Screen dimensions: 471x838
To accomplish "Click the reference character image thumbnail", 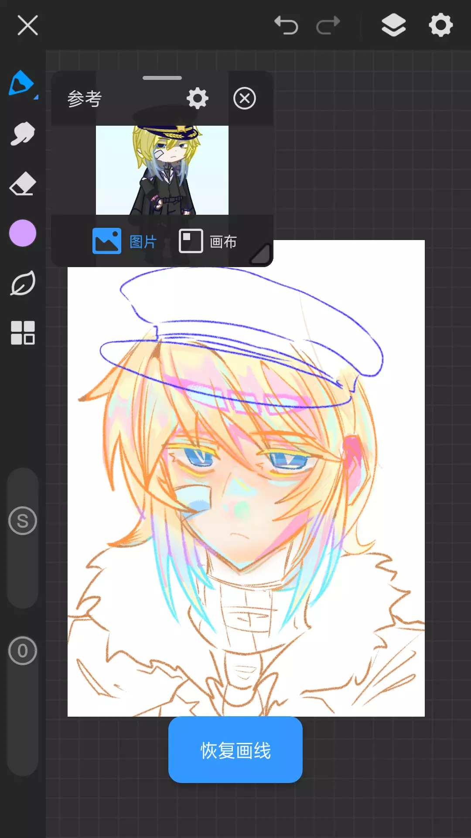I will (162, 170).
